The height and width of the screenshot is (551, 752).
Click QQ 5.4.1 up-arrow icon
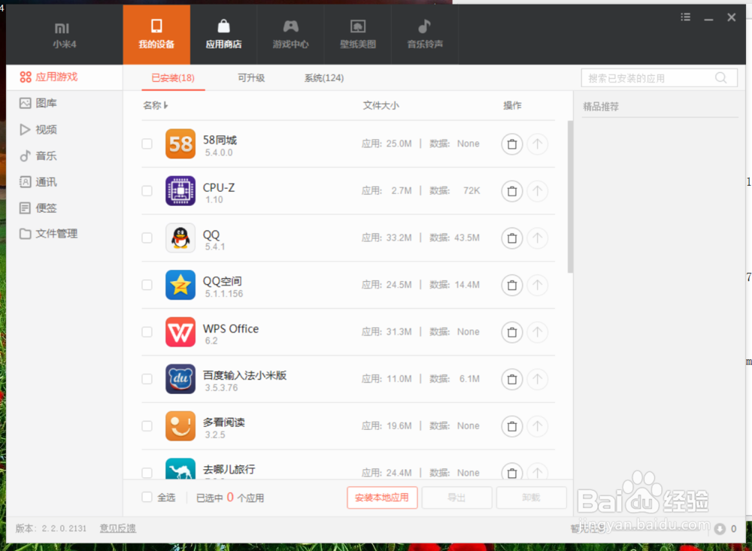click(x=537, y=238)
